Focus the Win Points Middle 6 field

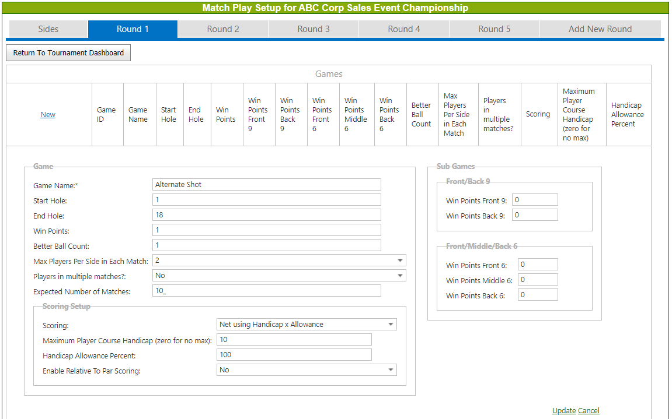click(x=538, y=280)
